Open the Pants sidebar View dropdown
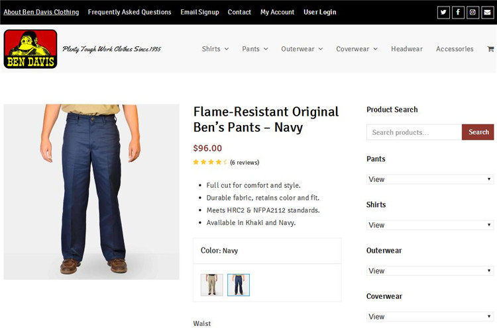Screen dimensions: 497x332 (430, 179)
